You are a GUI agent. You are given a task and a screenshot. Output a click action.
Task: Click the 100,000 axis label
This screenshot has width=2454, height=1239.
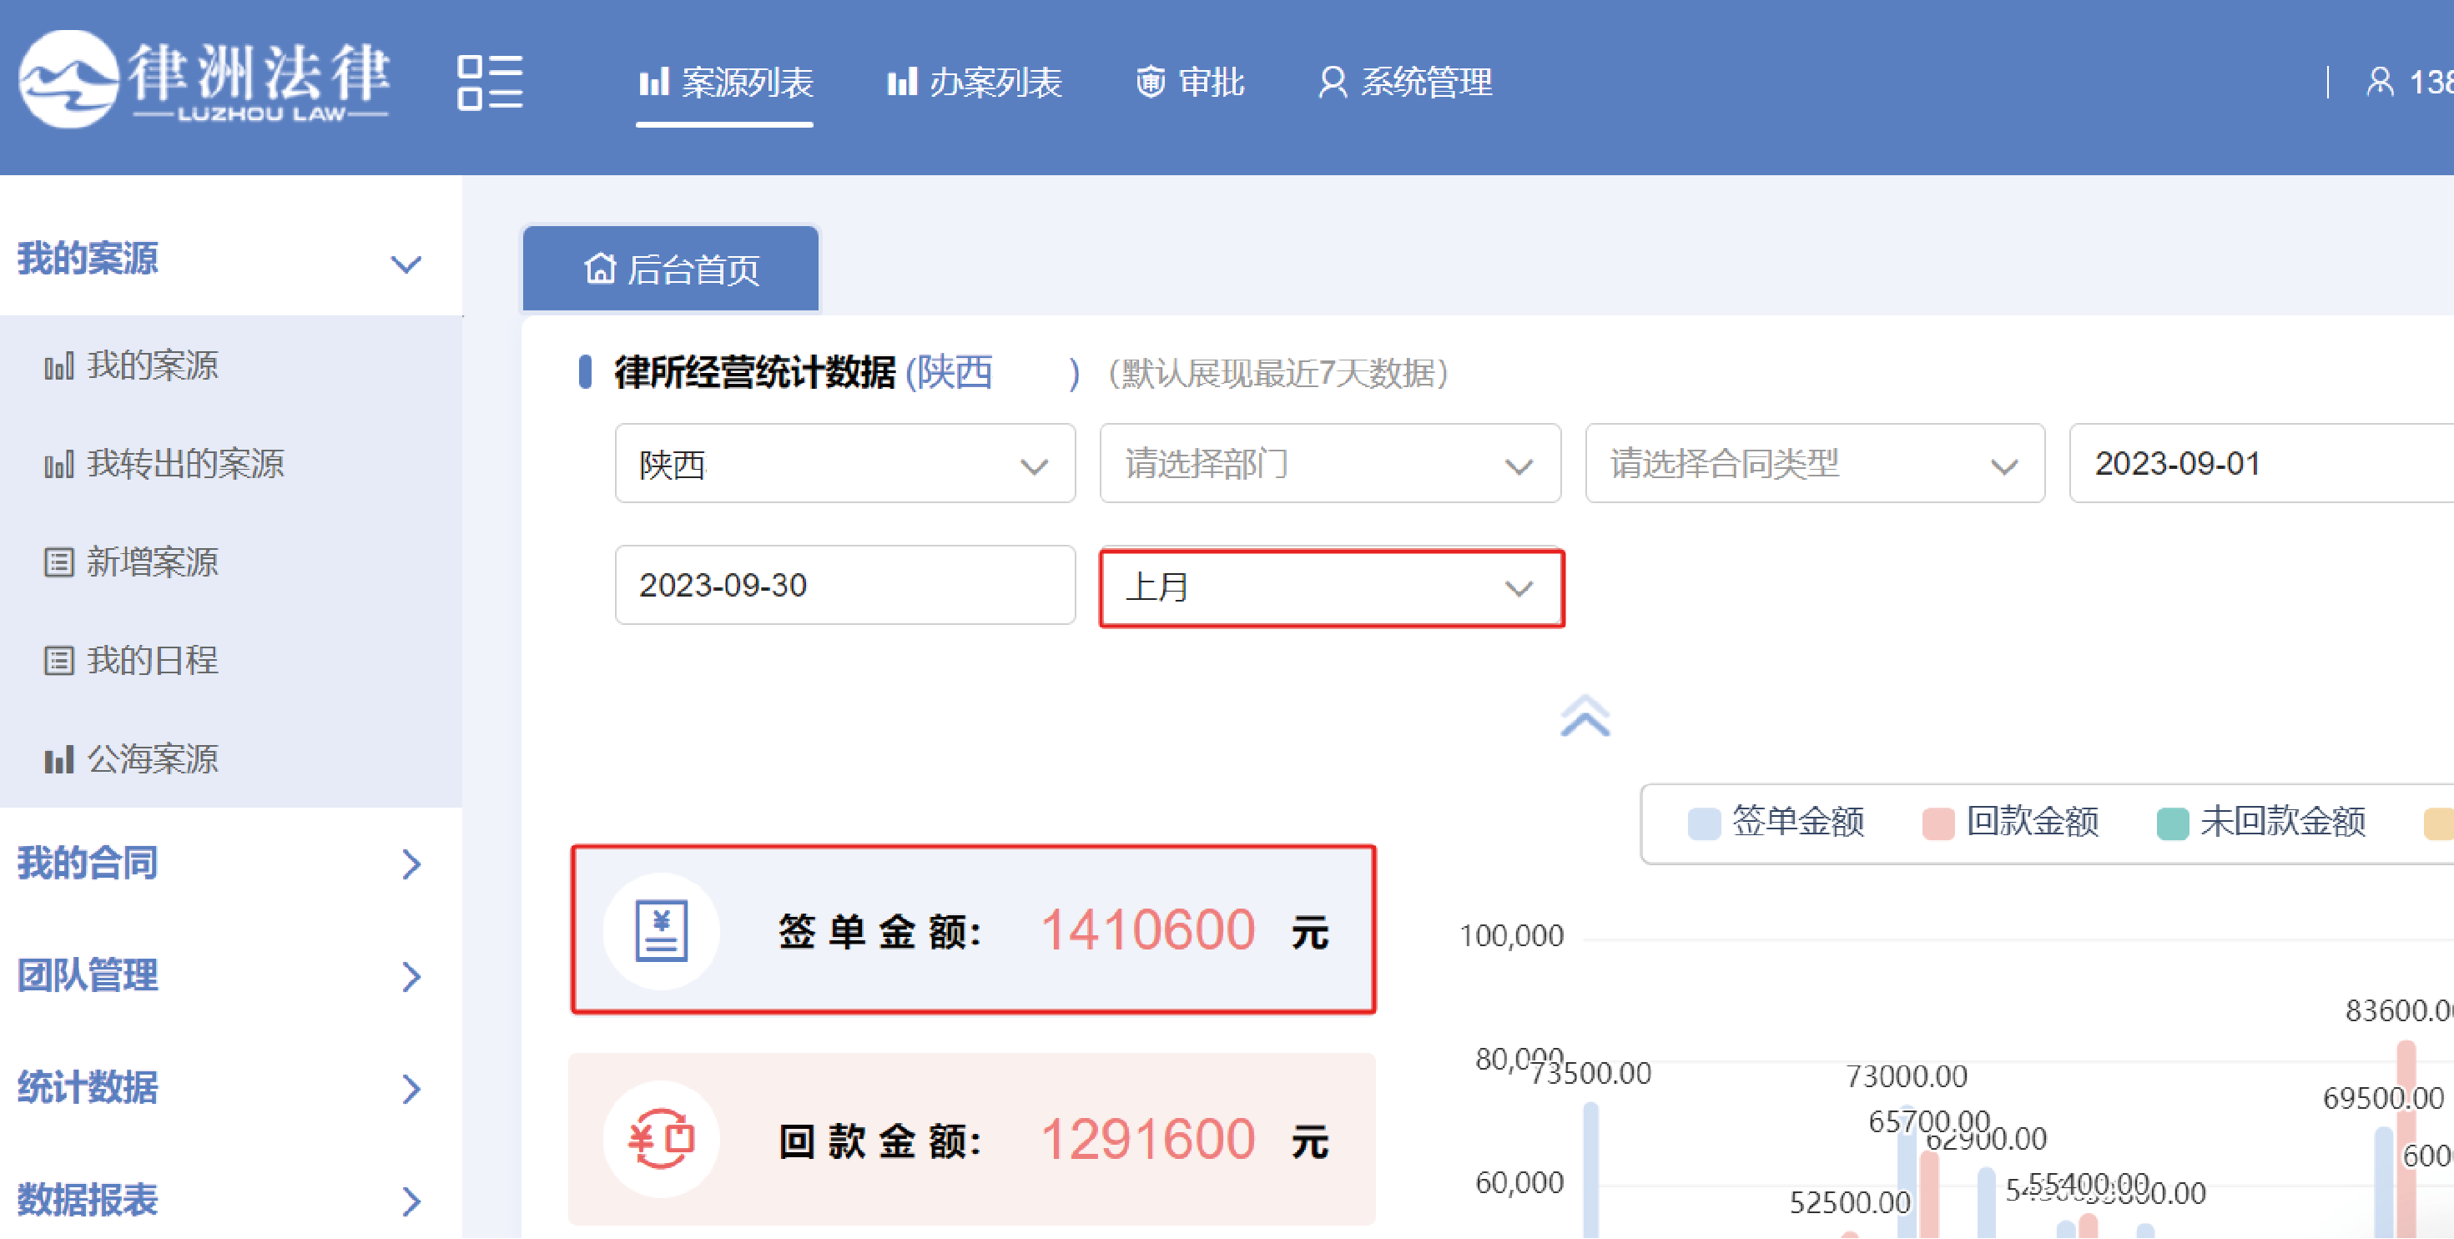pyautogui.click(x=1511, y=936)
